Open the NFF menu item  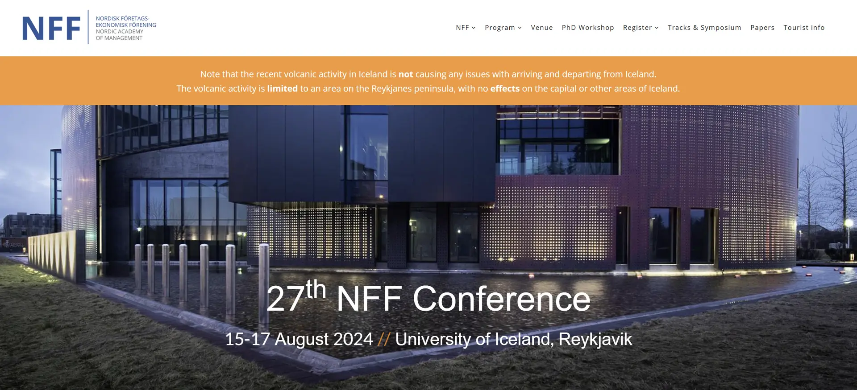pyautogui.click(x=462, y=28)
